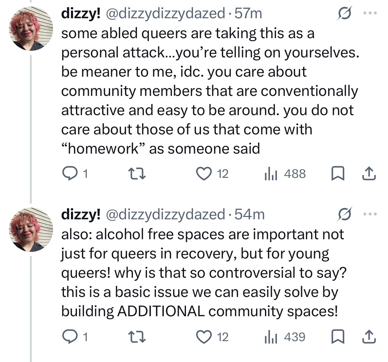
Task: Like the tweet posted 57m ago
Action: click(x=212, y=174)
